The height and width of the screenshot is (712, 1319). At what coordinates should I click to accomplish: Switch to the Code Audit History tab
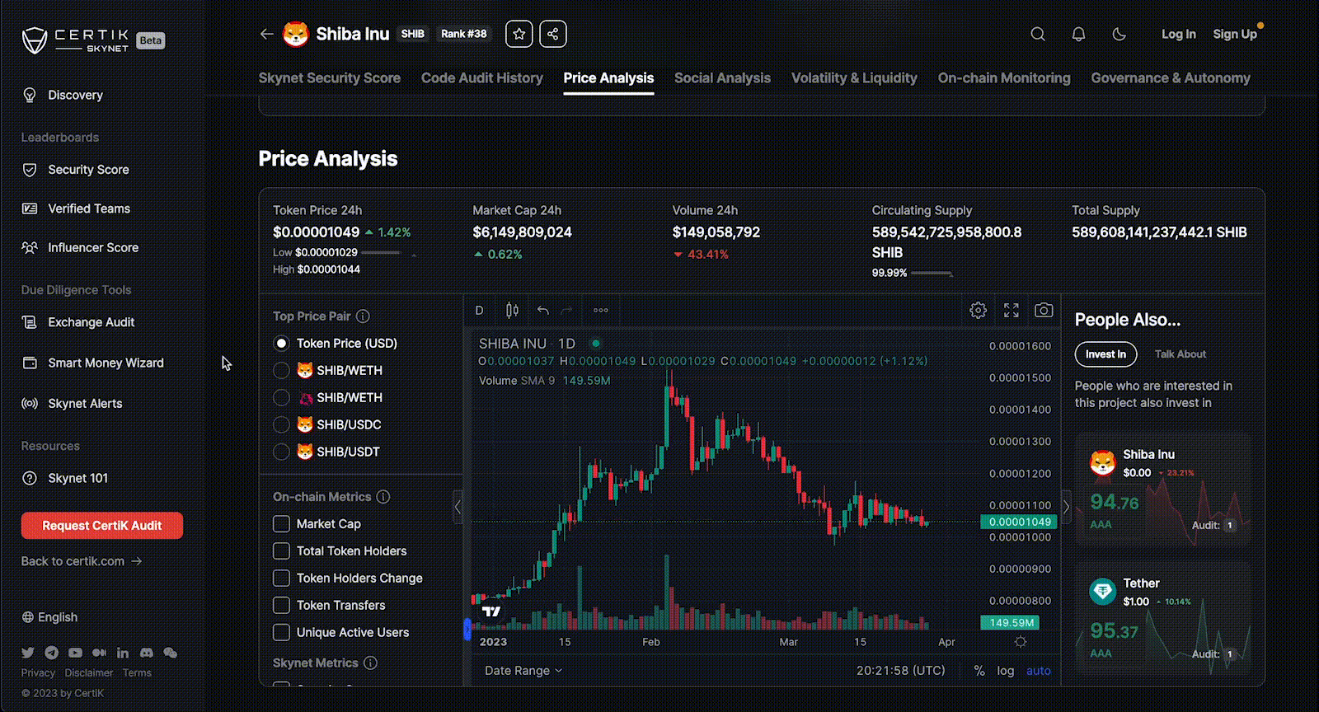[x=482, y=78]
